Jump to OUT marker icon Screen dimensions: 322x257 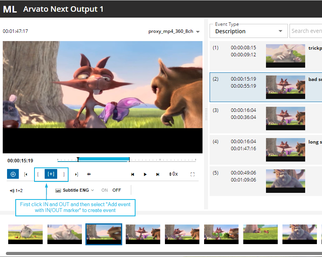point(76,174)
